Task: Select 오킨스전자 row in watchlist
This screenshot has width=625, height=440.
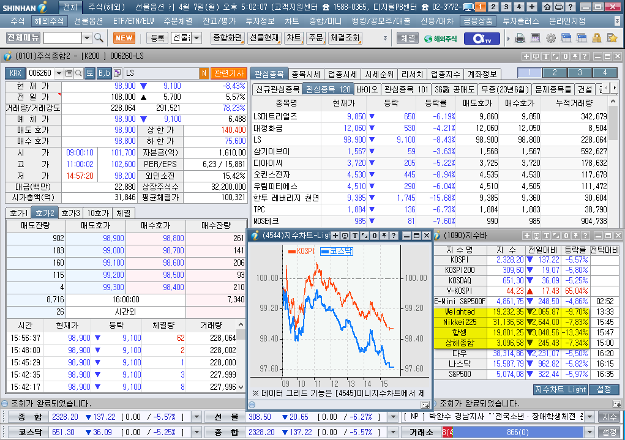Action: pos(430,174)
